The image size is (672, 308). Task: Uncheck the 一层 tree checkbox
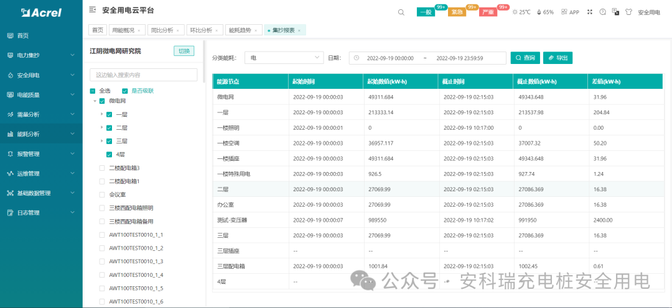click(109, 114)
